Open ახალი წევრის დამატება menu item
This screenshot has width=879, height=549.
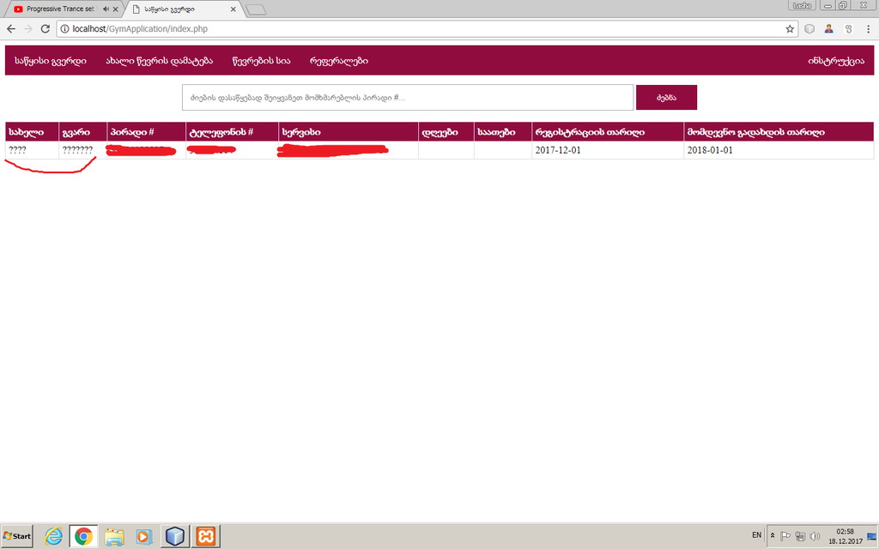(159, 61)
